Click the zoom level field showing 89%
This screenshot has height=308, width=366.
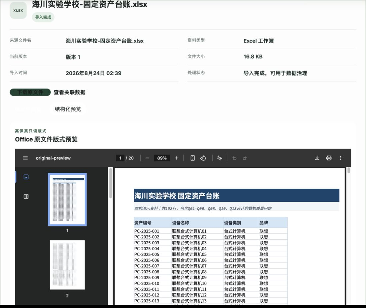162,158
